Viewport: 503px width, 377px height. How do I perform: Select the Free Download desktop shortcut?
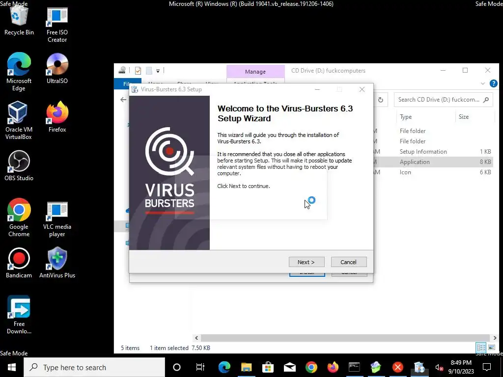19,315
